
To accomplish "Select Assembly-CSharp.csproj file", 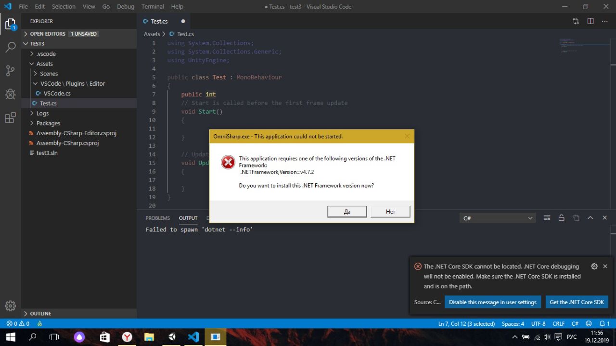I will tap(79, 143).
